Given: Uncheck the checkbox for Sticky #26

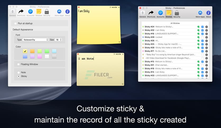Looking at the screenshot, I should [202, 41].
